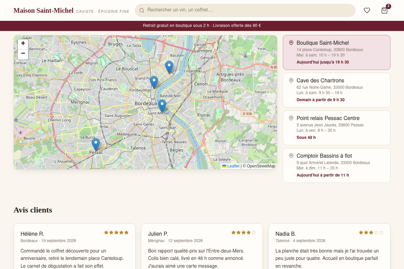This screenshot has height=269, width=404.
Task: Click 'Aujourd'hui à partir de 11 h' status
Action: [x=323, y=175]
